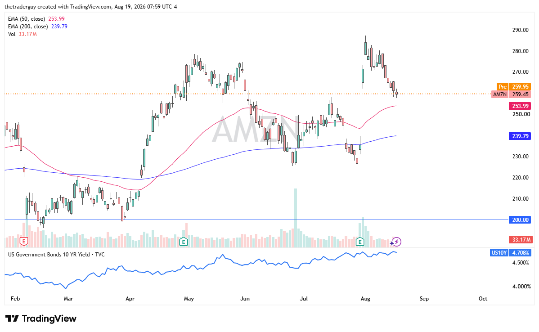The image size is (539, 332).
Task: Click the green earnings E marker near August
Action: (360, 242)
